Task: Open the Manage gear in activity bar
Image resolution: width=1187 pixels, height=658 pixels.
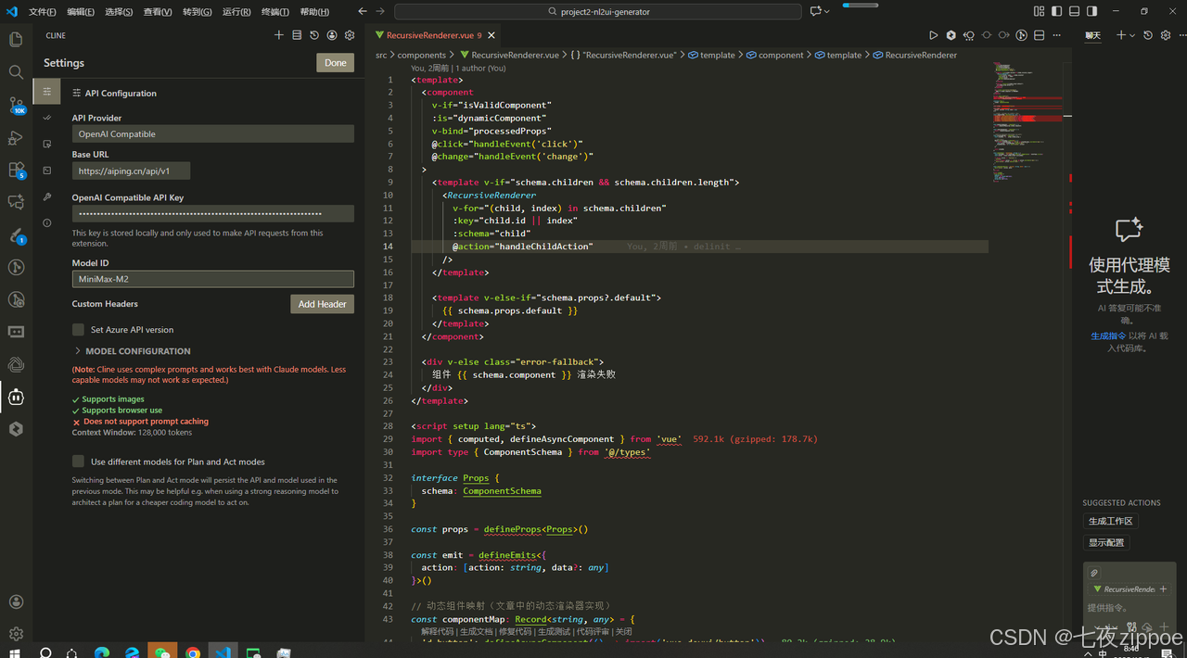Action: (16, 634)
